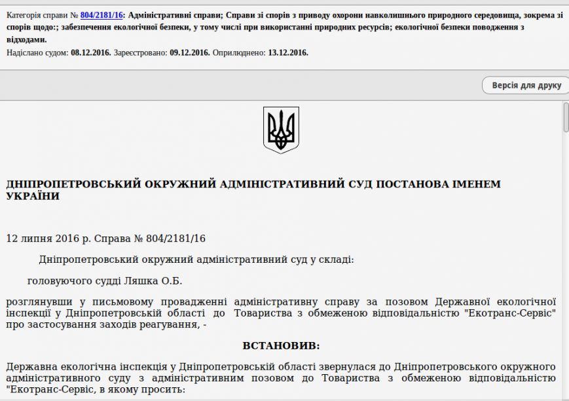
Task: Click the published date '13.12.2016.'
Action: 288,52
